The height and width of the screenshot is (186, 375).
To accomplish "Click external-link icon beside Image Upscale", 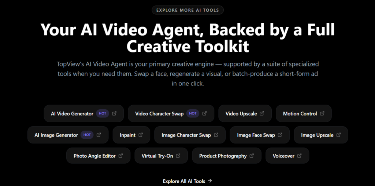I will (x=338, y=135).
